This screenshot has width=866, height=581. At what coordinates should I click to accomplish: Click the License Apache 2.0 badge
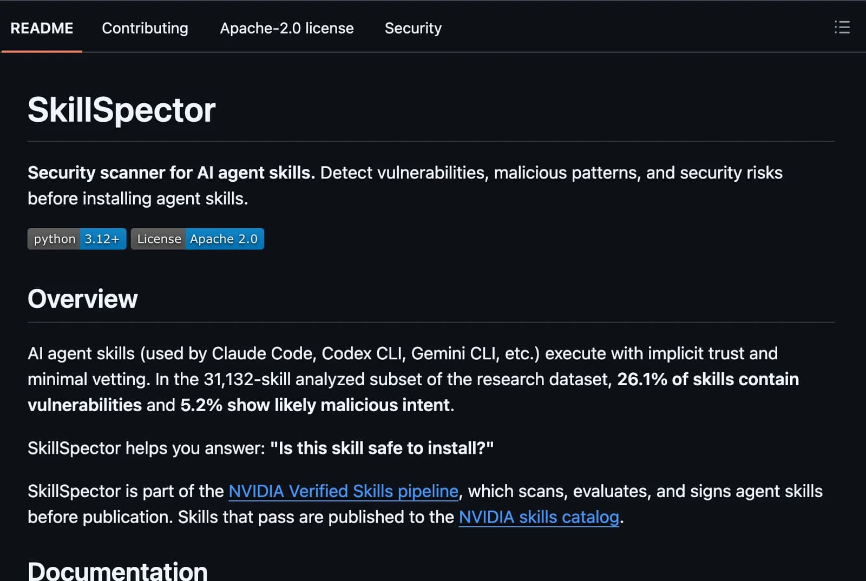pos(198,239)
